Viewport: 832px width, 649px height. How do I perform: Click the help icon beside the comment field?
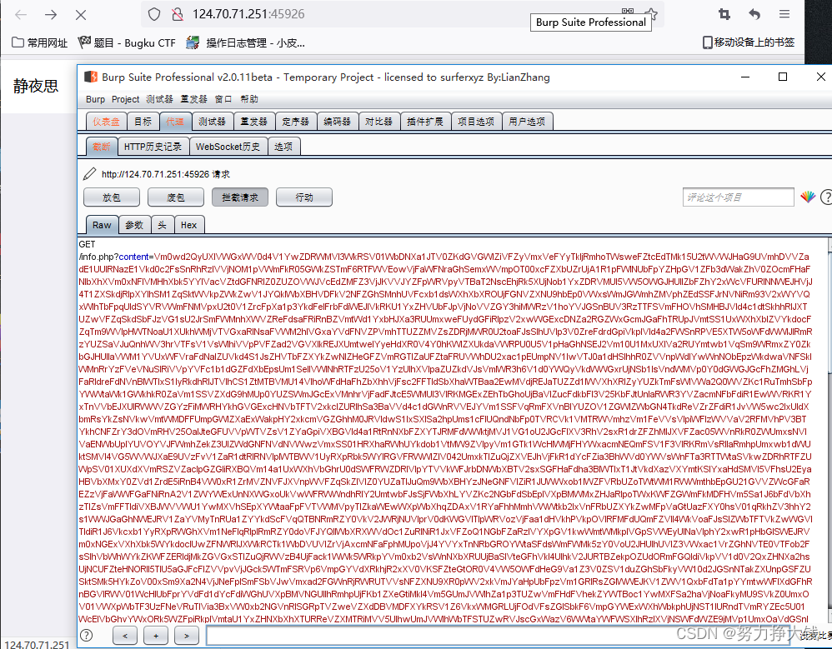(826, 197)
